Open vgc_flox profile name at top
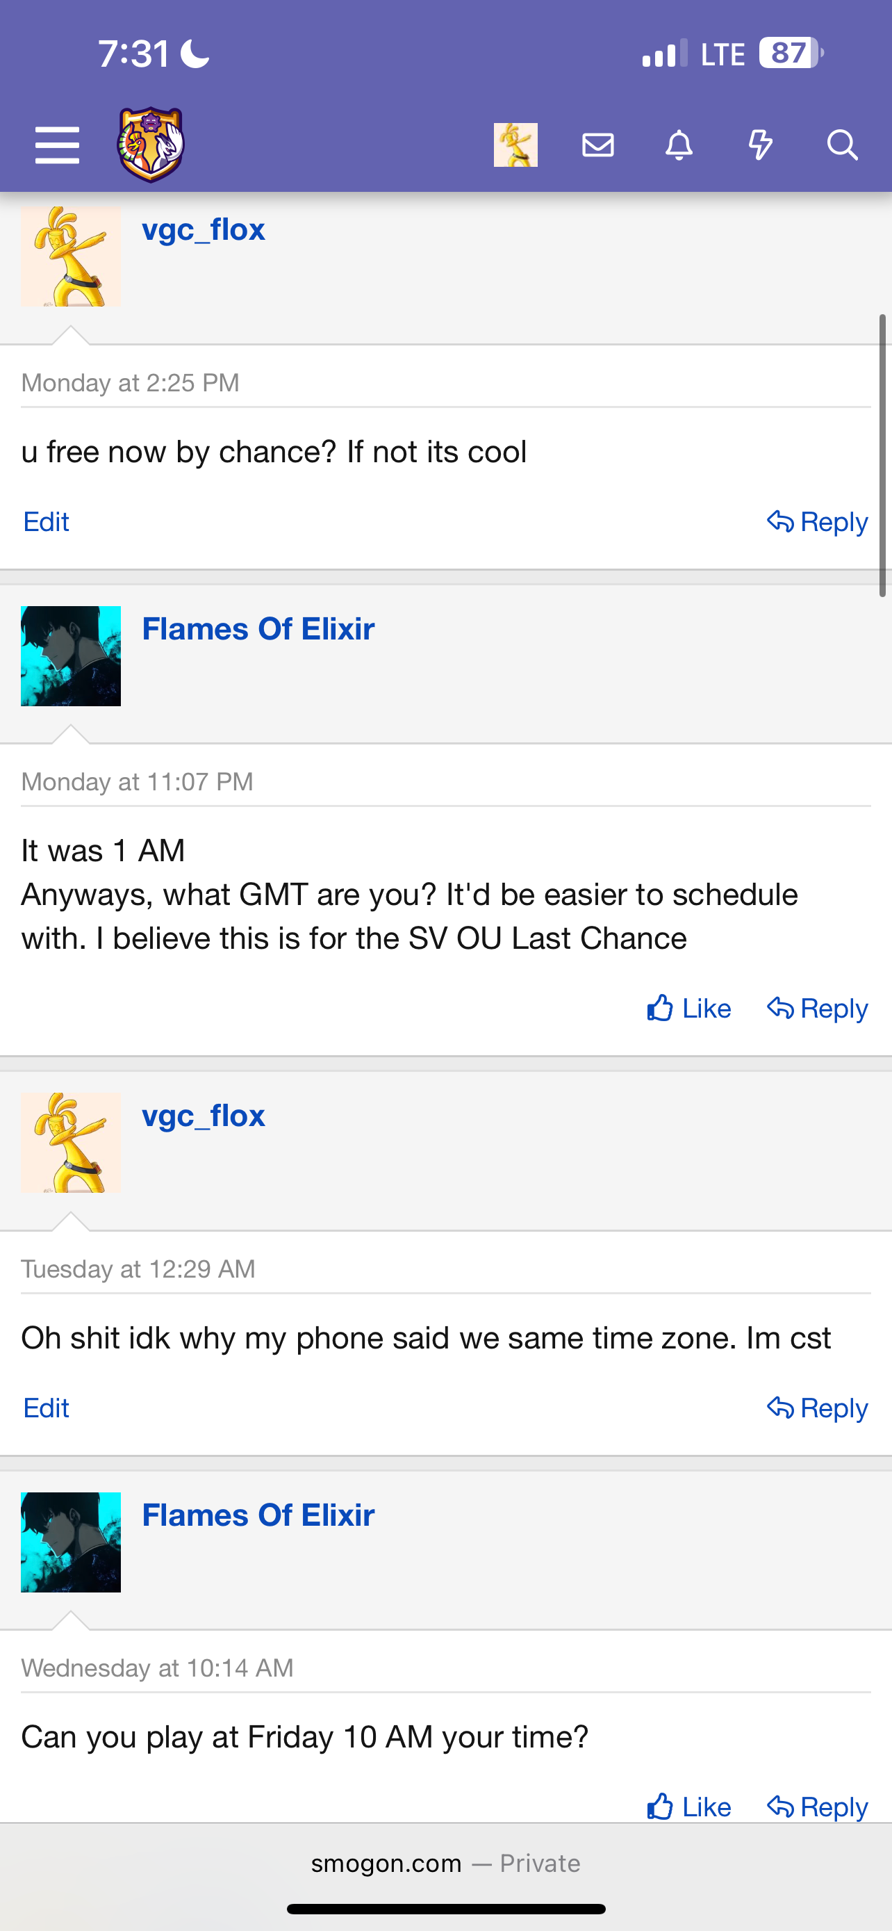Viewport: 892px width, 1931px height. [x=204, y=229]
